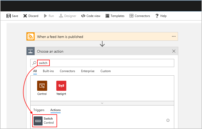
Task: Choose the Control connector icon
Action: (x=42, y=86)
